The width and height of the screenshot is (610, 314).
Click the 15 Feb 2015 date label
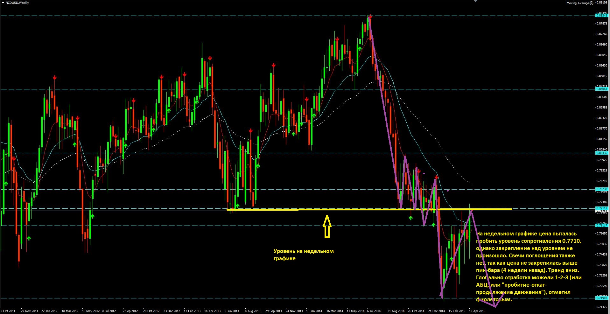[457, 311]
